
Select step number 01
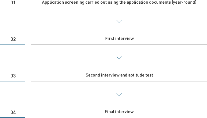pos(13,3)
